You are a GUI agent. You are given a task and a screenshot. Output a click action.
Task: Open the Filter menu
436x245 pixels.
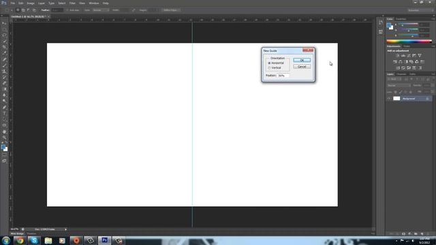tap(72, 3)
